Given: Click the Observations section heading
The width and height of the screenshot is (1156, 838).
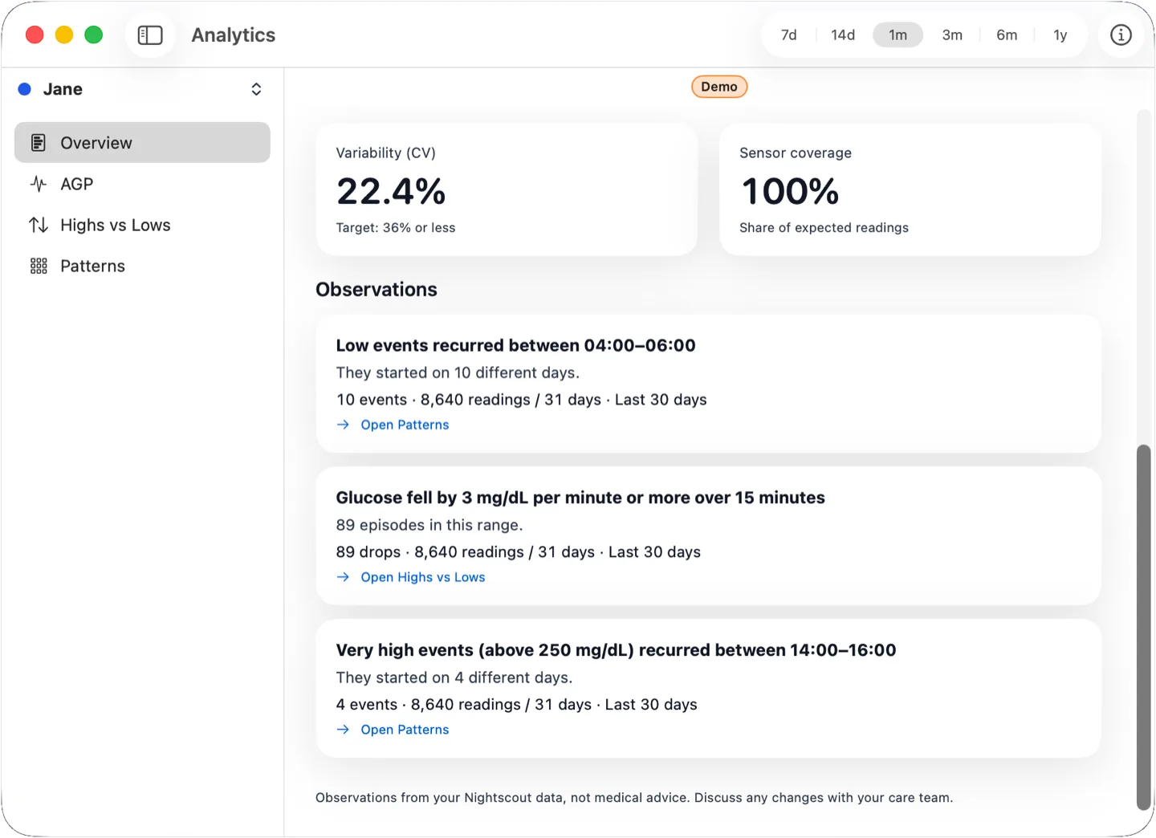Looking at the screenshot, I should [377, 290].
